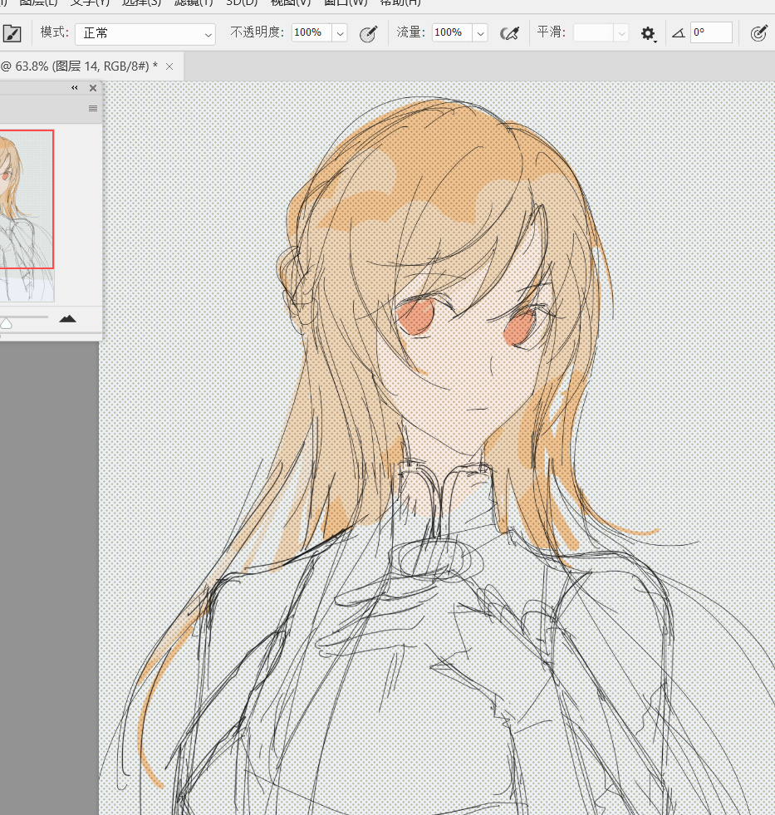The width and height of the screenshot is (775, 815).
Task: Expand the smoothing value dropdown
Action: tap(621, 33)
